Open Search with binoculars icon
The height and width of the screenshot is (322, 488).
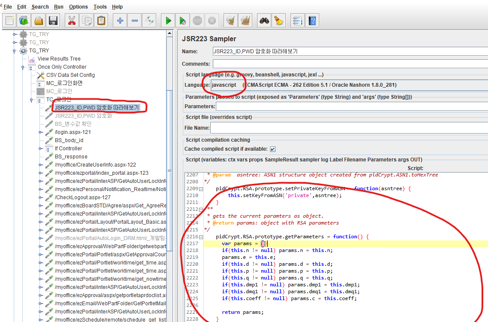[x=264, y=21]
